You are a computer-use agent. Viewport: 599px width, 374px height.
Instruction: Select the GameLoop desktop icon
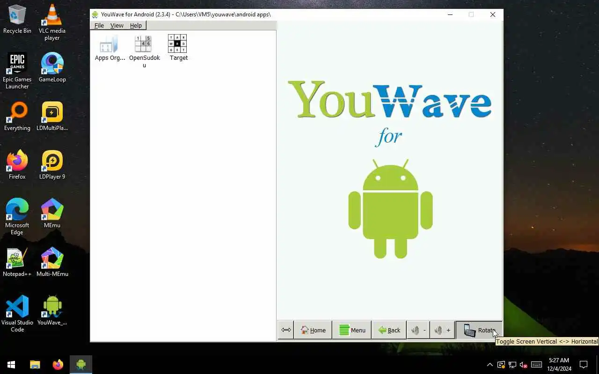coord(52,68)
